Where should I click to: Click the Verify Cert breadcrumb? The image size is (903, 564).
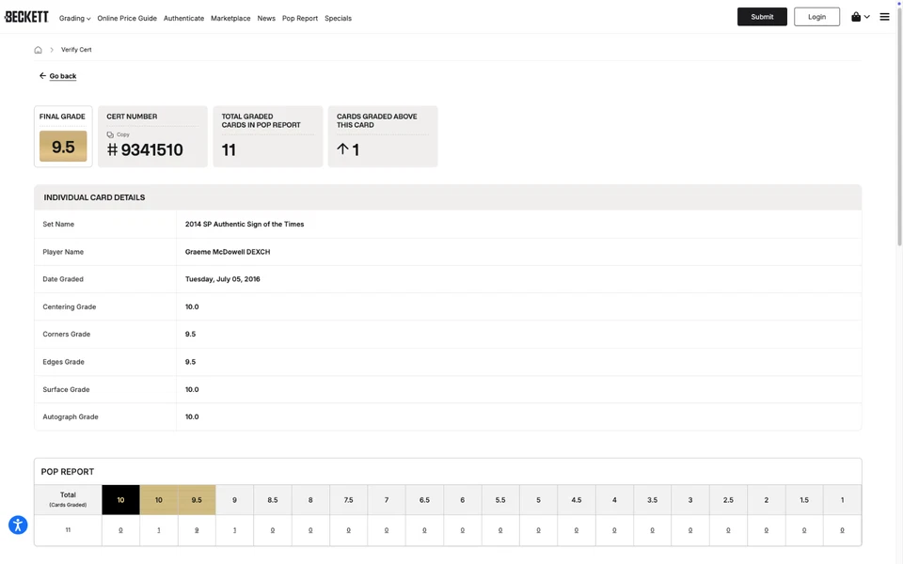(76, 50)
